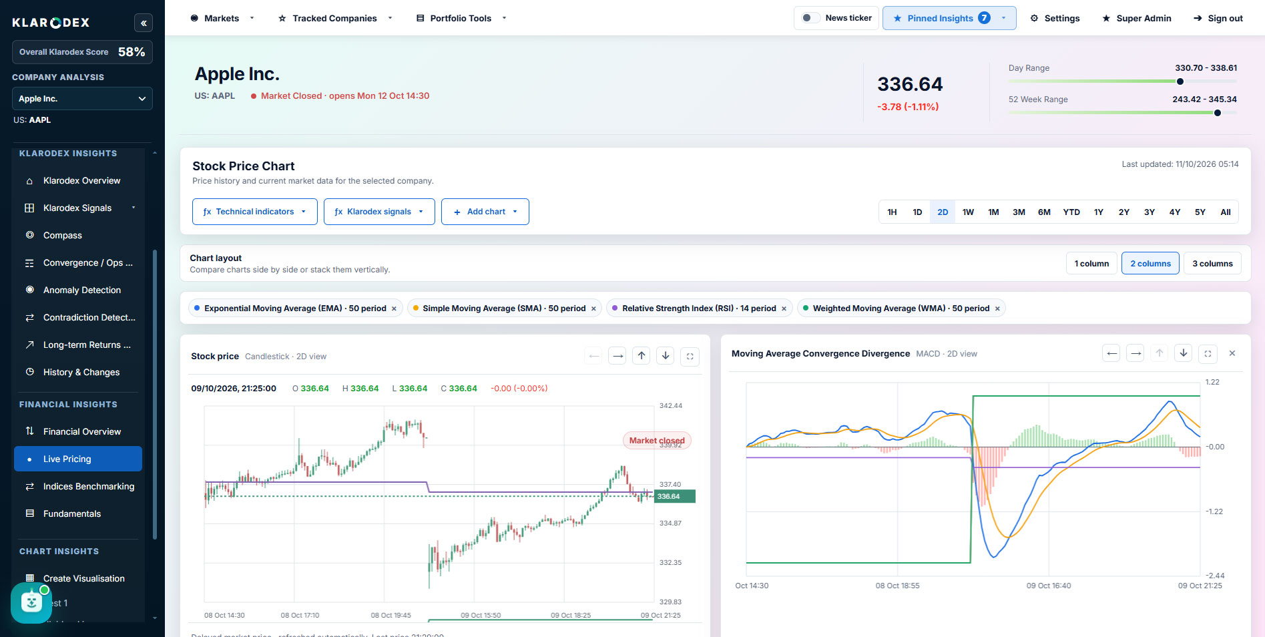Open the Klarodex signals dropdown
This screenshot has width=1265, height=637.
click(x=379, y=212)
